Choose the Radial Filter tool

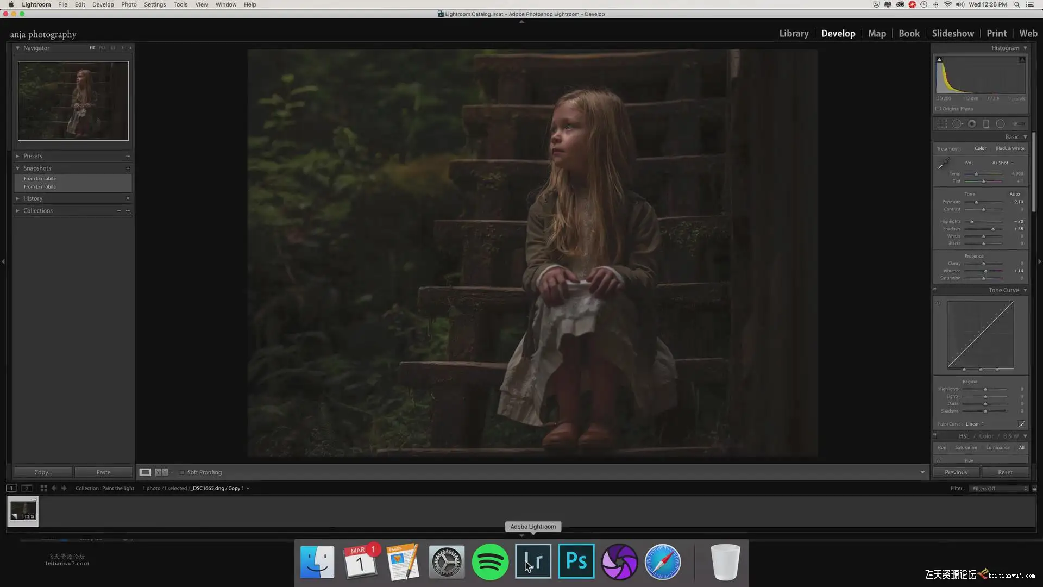(1000, 124)
